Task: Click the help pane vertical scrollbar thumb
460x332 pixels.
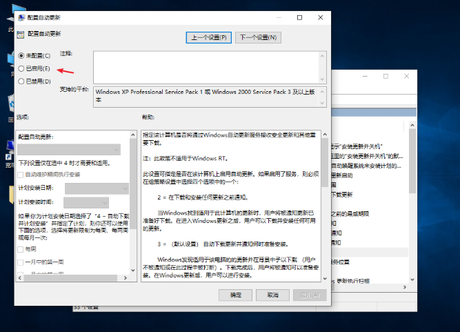Action: point(325,162)
